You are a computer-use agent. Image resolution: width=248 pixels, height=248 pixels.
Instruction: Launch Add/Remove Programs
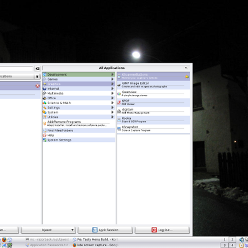coord(79,123)
